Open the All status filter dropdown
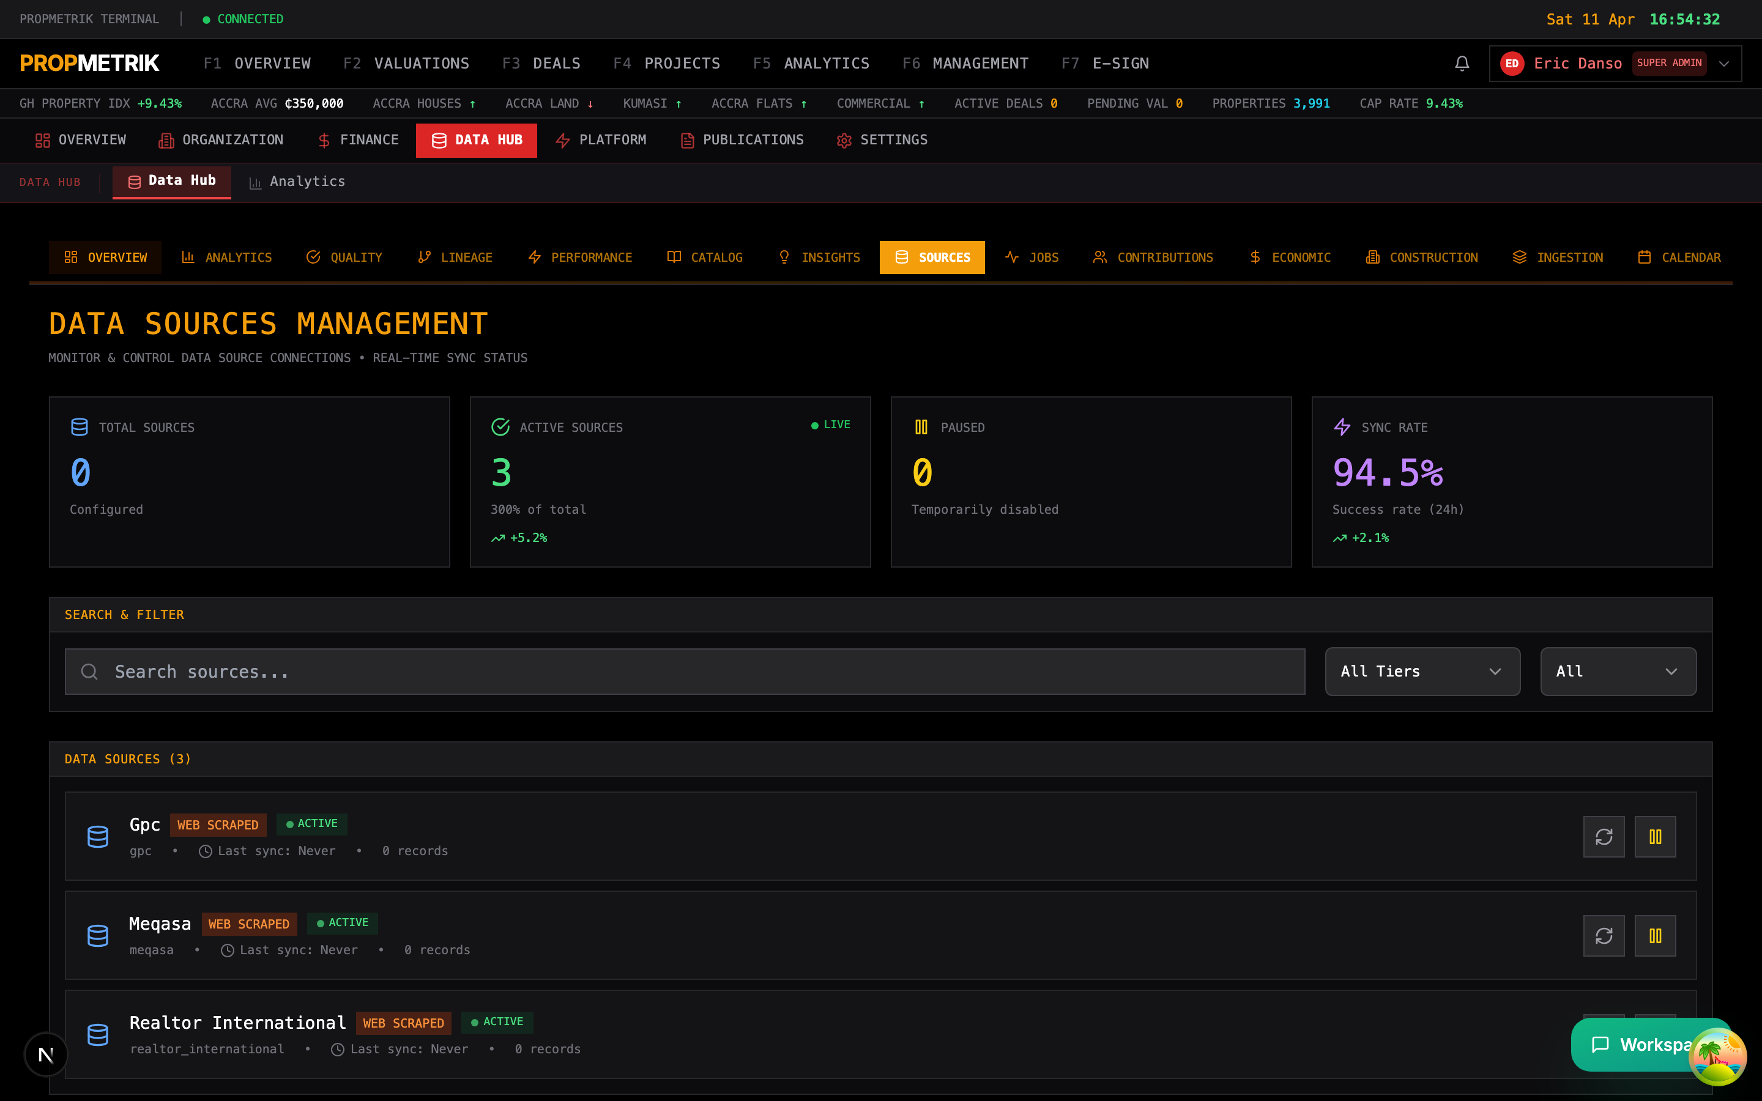The width and height of the screenshot is (1762, 1101). [x=1618, y=672]
